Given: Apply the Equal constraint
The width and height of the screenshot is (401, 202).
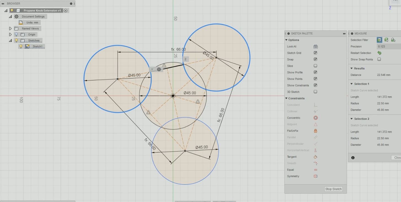Looking at the screenshot, I should pyautogui.click(x=316, y=170).
